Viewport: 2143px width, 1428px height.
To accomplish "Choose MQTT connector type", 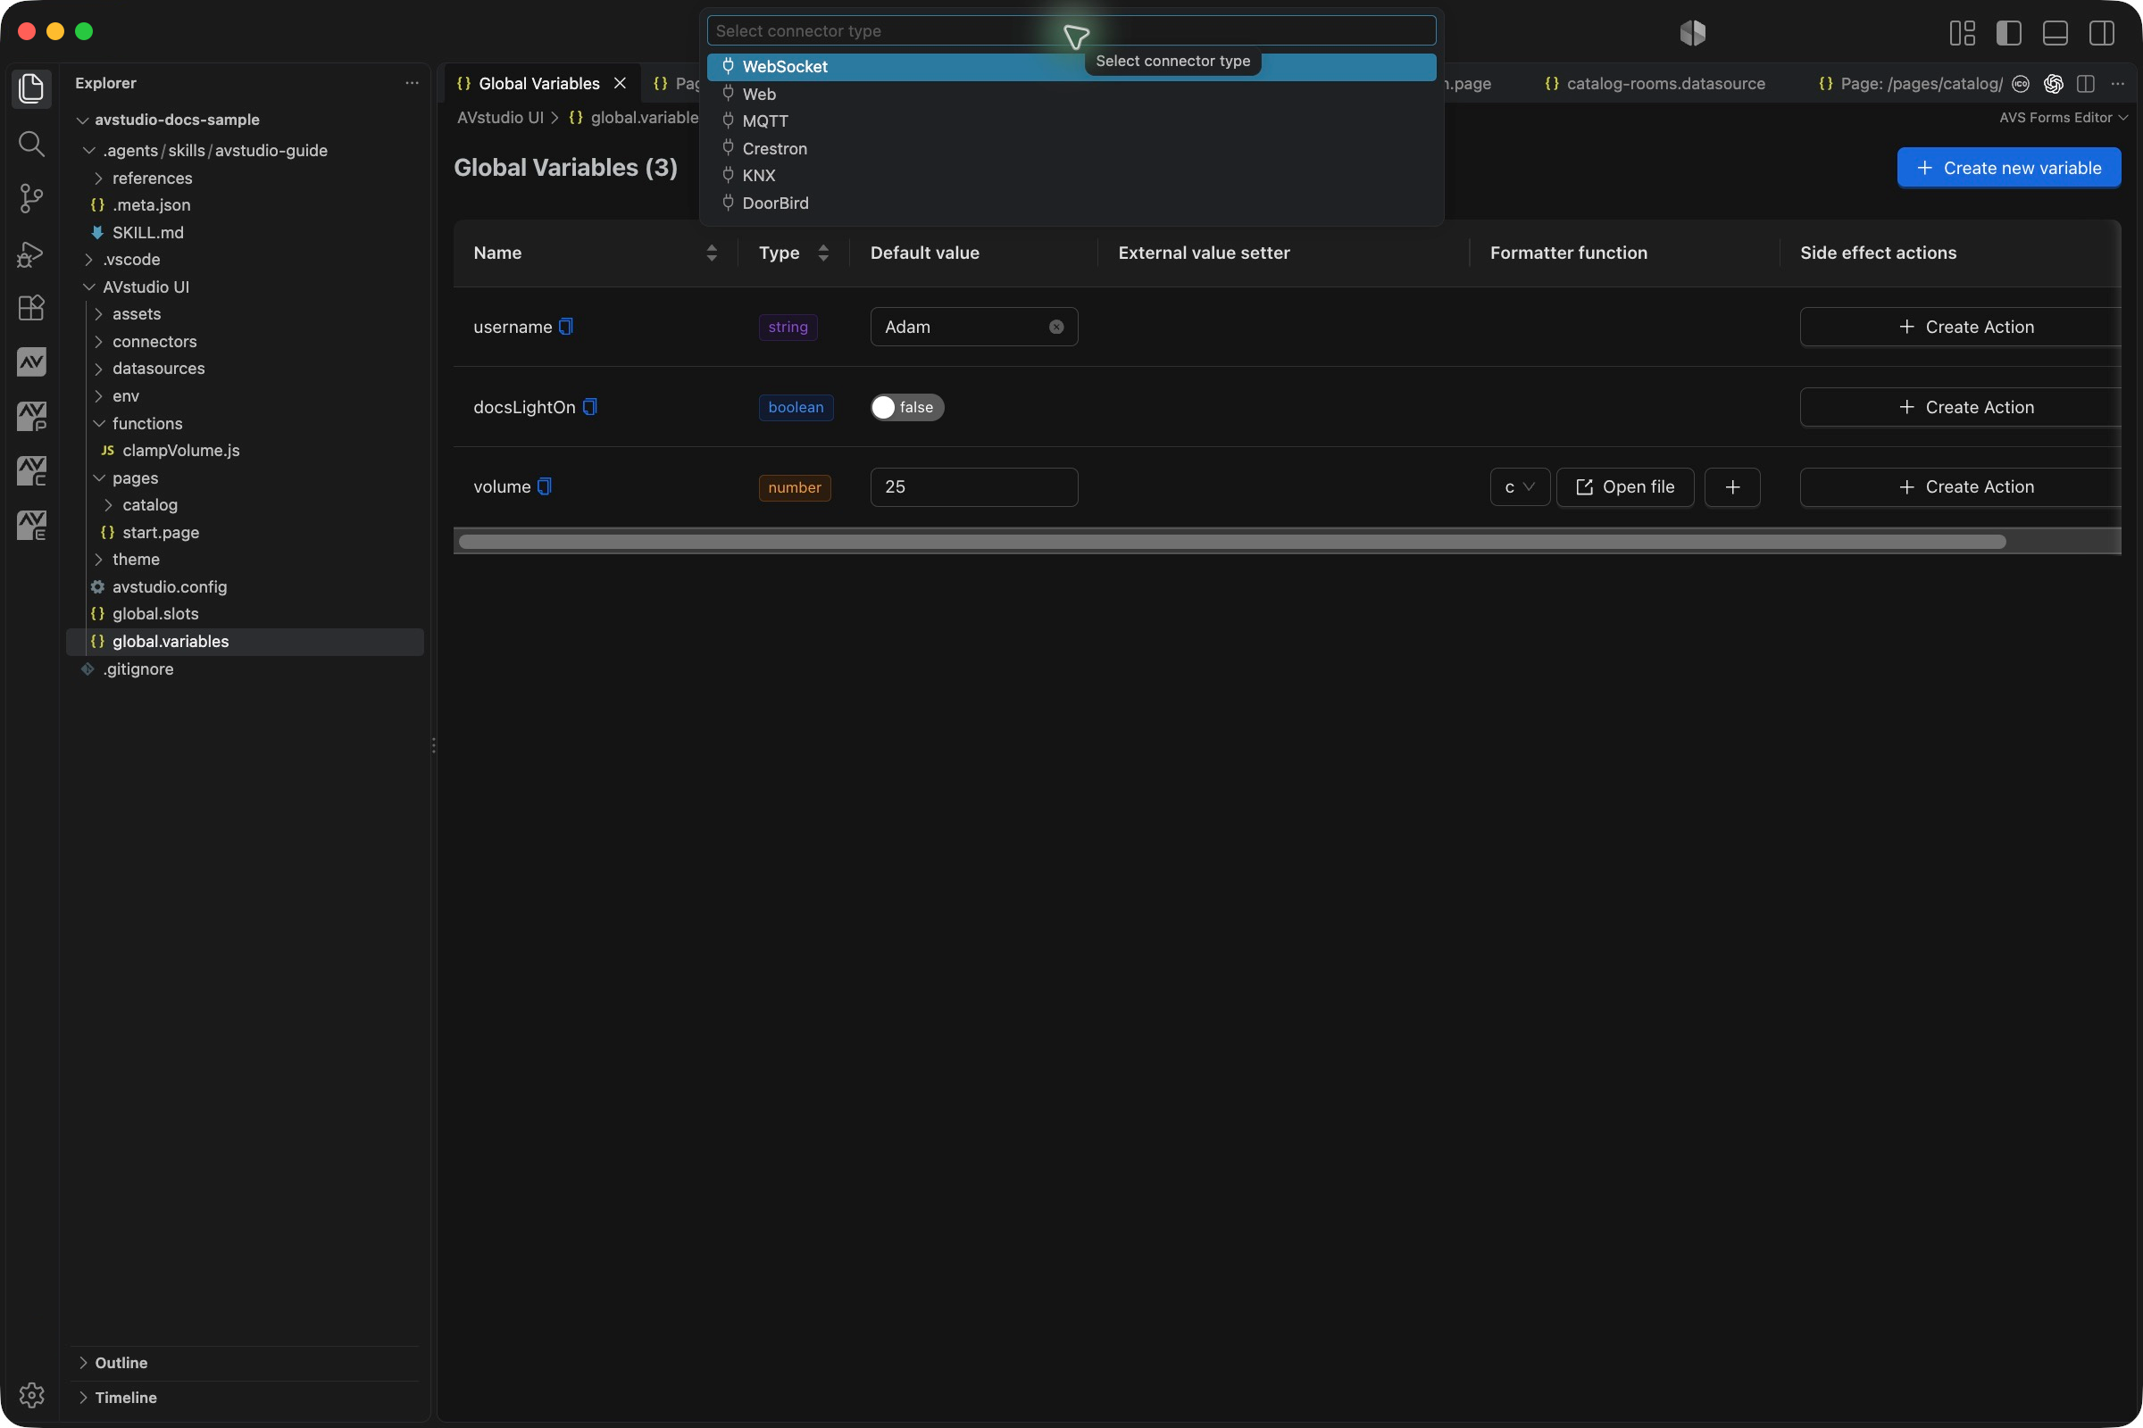I will point(1071,121).
